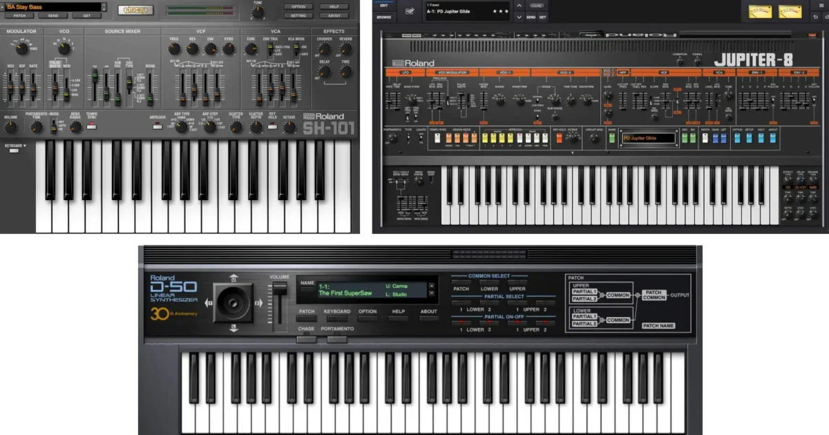Image resolution: width=829 pixels, height=435 pixels.
Task: Click the SH-101 VCF ENV knob
Action: pos(211,49)
